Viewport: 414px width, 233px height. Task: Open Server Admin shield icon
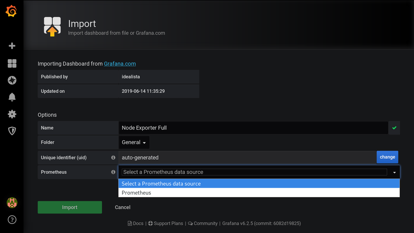point(12,131)
